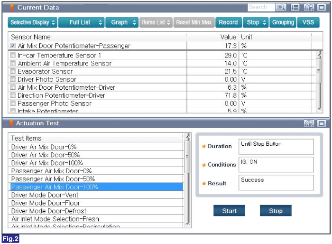Click the sensor list scrollbar up arrow
The image size is (332, 244).
(320, 54)
